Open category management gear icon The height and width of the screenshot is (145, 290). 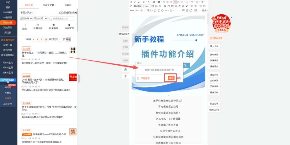[x=69, y=25]
